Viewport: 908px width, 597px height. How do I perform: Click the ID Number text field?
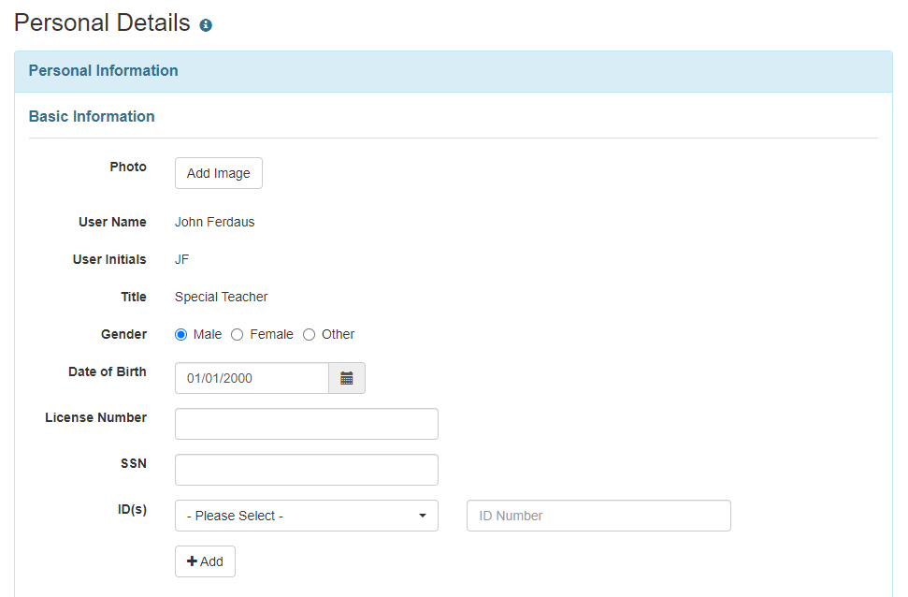pyautogui.click(x=598, y=516)
